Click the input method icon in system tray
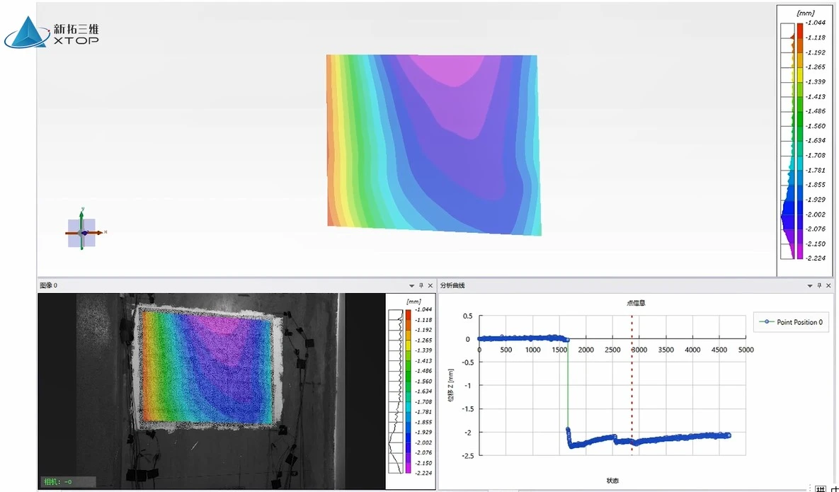Viewport: 839px width, 492px height. pyautogui.click(x=821, y=488)
